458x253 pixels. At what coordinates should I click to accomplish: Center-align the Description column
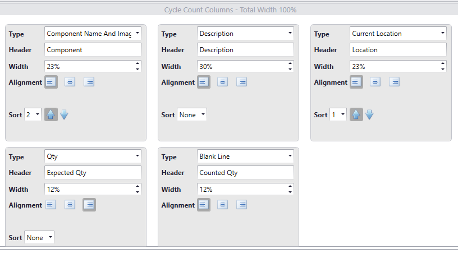pos(223,82)
